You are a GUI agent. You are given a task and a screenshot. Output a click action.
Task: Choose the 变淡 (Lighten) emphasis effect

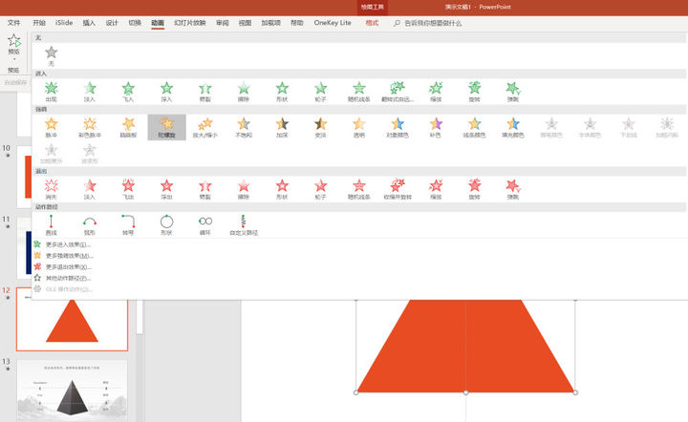click(321, 128)
